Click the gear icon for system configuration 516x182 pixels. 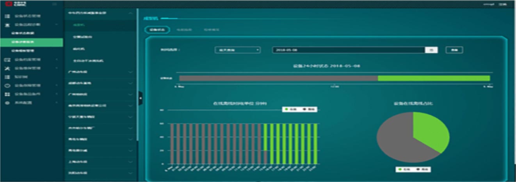point(7,102)
